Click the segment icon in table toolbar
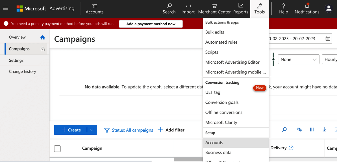Screen dimensions: 337x162 [299, 130]
